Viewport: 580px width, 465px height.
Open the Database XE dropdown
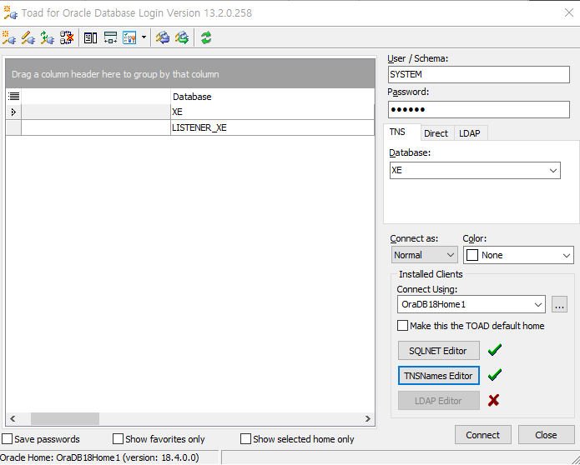pos(553,171)
